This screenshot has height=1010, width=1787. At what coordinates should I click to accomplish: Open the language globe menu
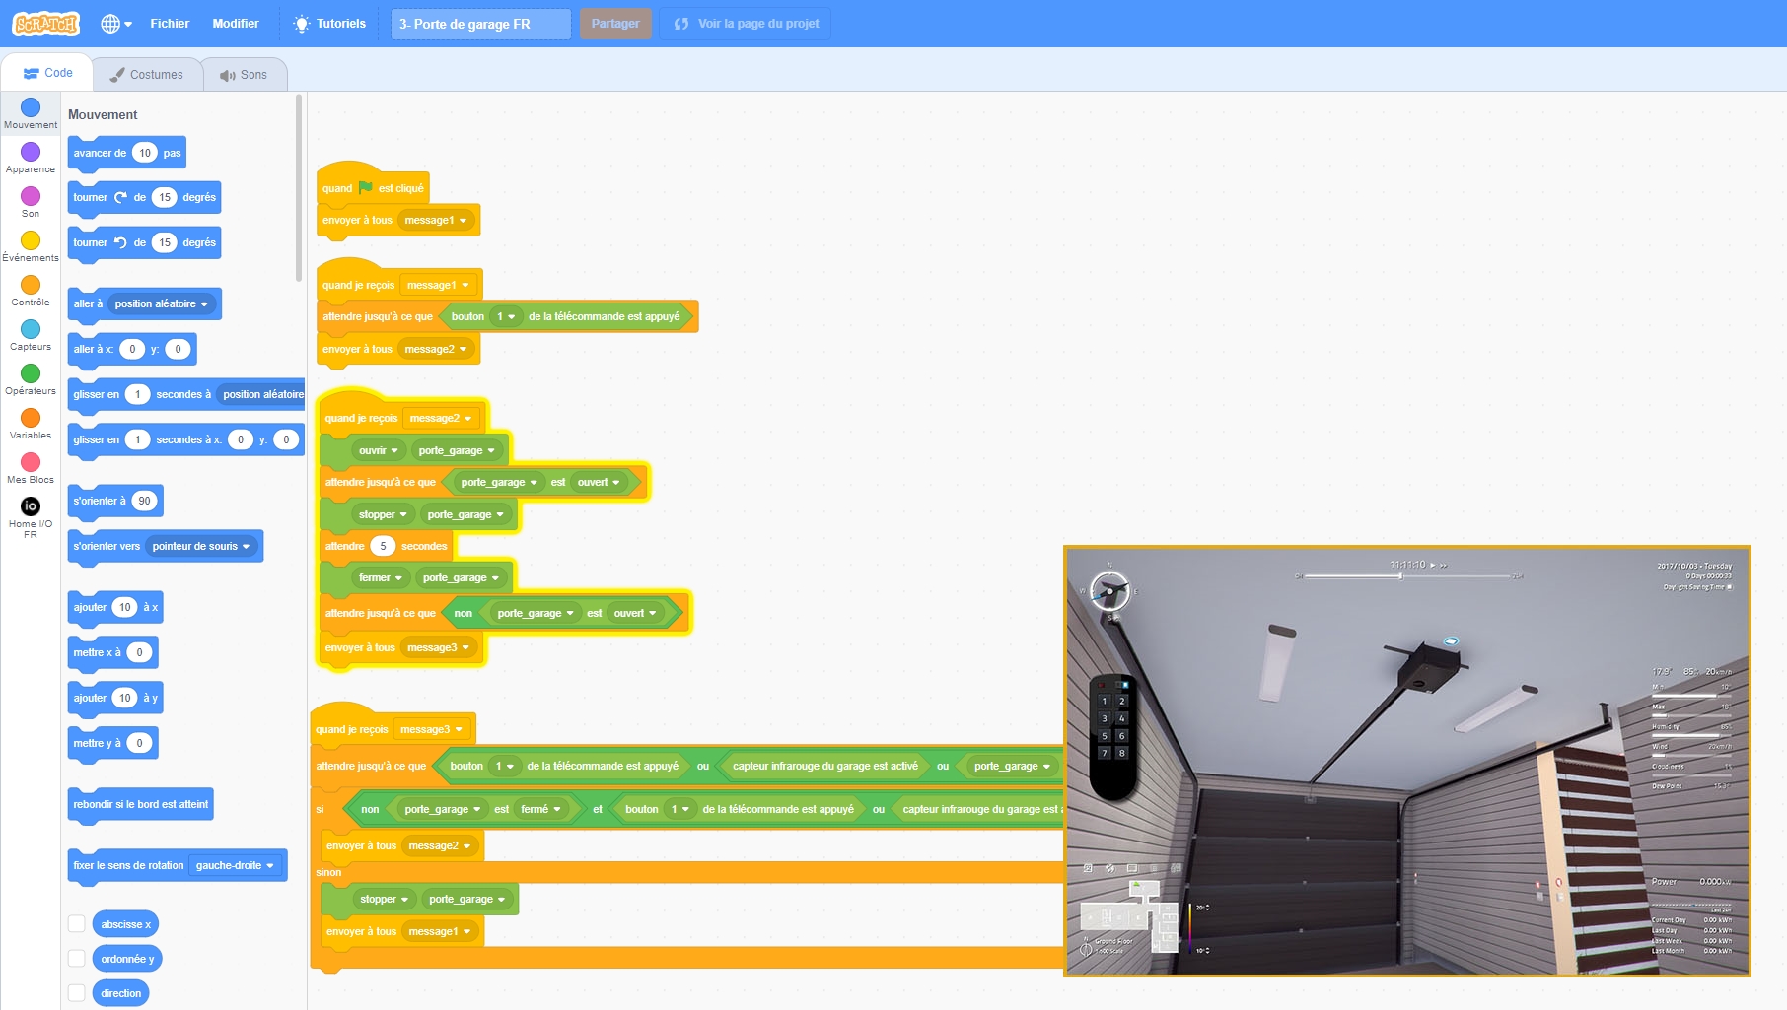coord(115,24)
